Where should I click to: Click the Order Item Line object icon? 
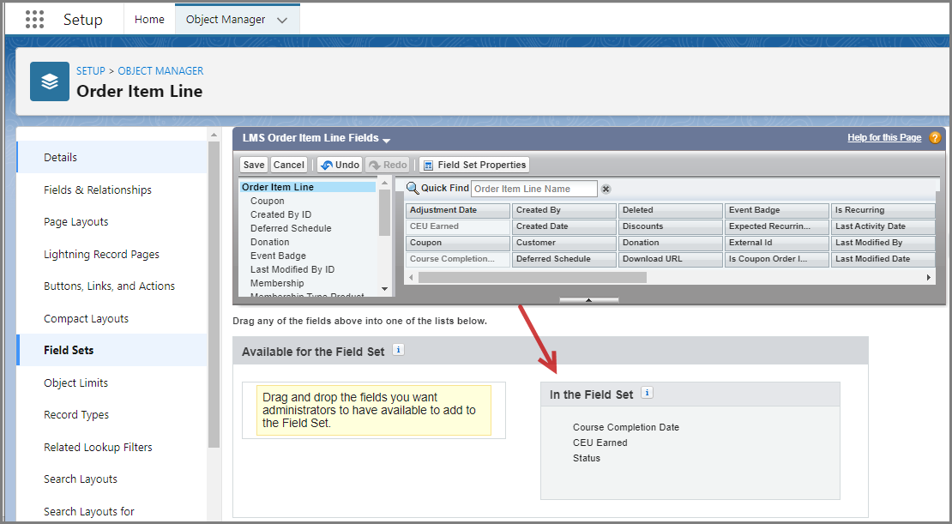point(50,81)
